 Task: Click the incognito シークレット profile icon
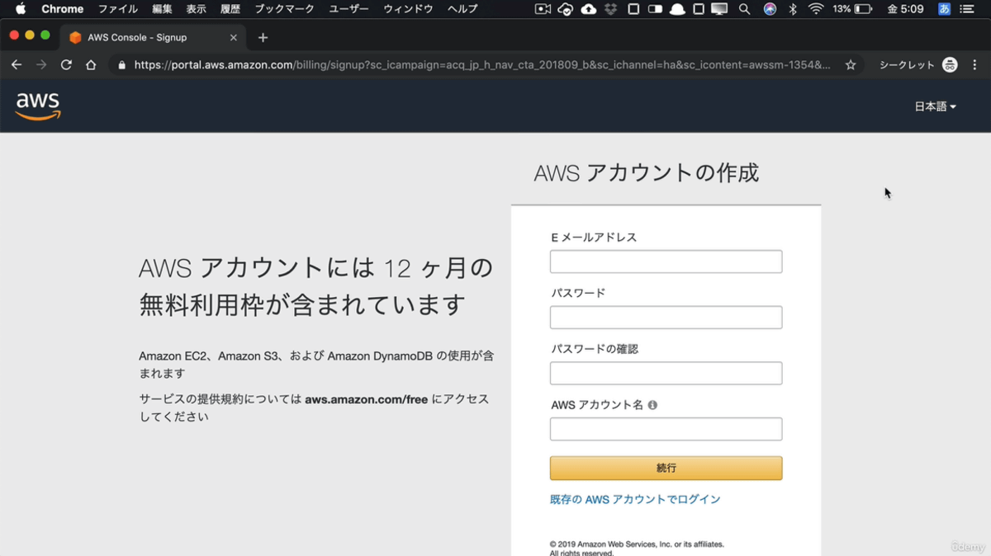click(x=950, y=64)
